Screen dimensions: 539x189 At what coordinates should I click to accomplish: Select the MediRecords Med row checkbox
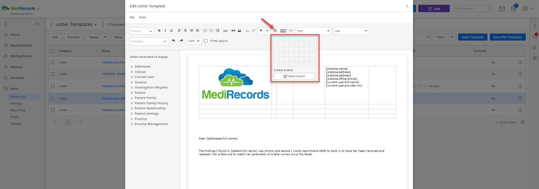pyautogui.click(x=53, y=110)
